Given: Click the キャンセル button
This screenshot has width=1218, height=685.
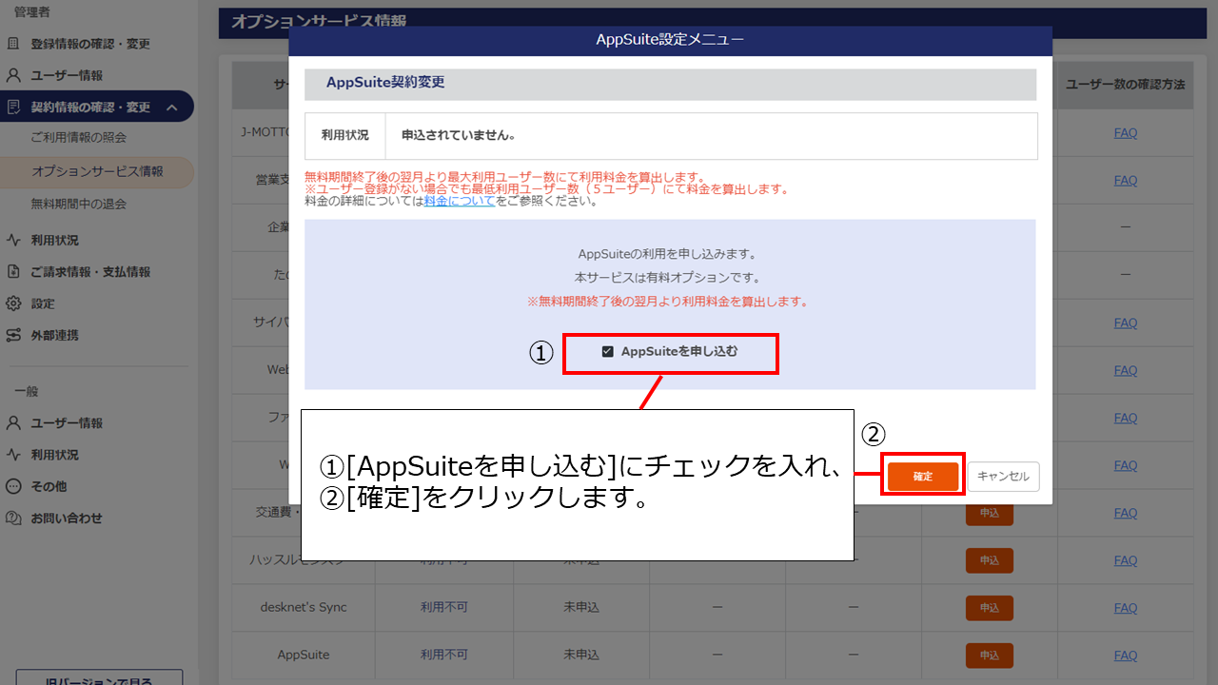Looking at the screenshot, I should [x=1003, y=476].
